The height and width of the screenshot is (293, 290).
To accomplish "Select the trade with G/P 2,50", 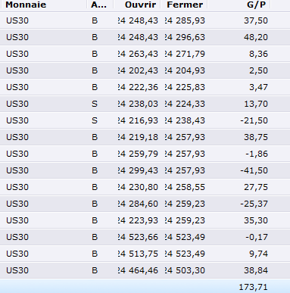I will point(145,70).
